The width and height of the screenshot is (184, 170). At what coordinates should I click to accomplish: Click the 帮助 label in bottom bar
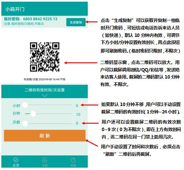(74, 165)
